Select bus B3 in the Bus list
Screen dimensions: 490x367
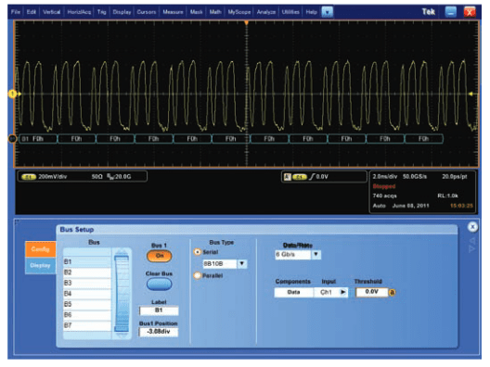coord(87,283)
